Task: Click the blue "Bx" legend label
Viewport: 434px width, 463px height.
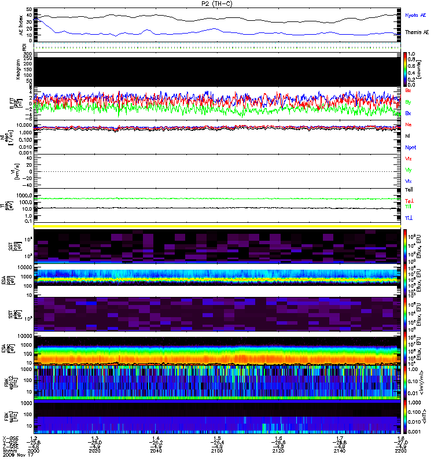Action: (x=408, y=113)
